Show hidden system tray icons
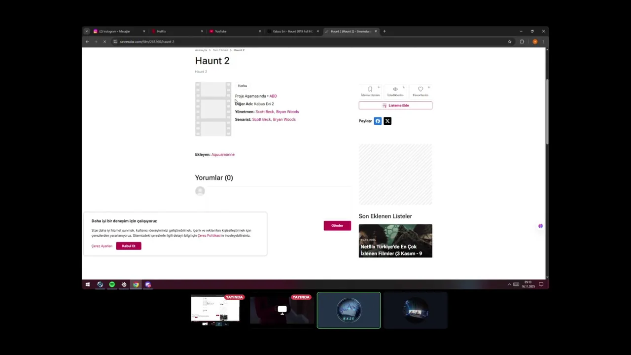Image resolution: width=631 pixels, height=355 pixels. [x=509, y=284]
